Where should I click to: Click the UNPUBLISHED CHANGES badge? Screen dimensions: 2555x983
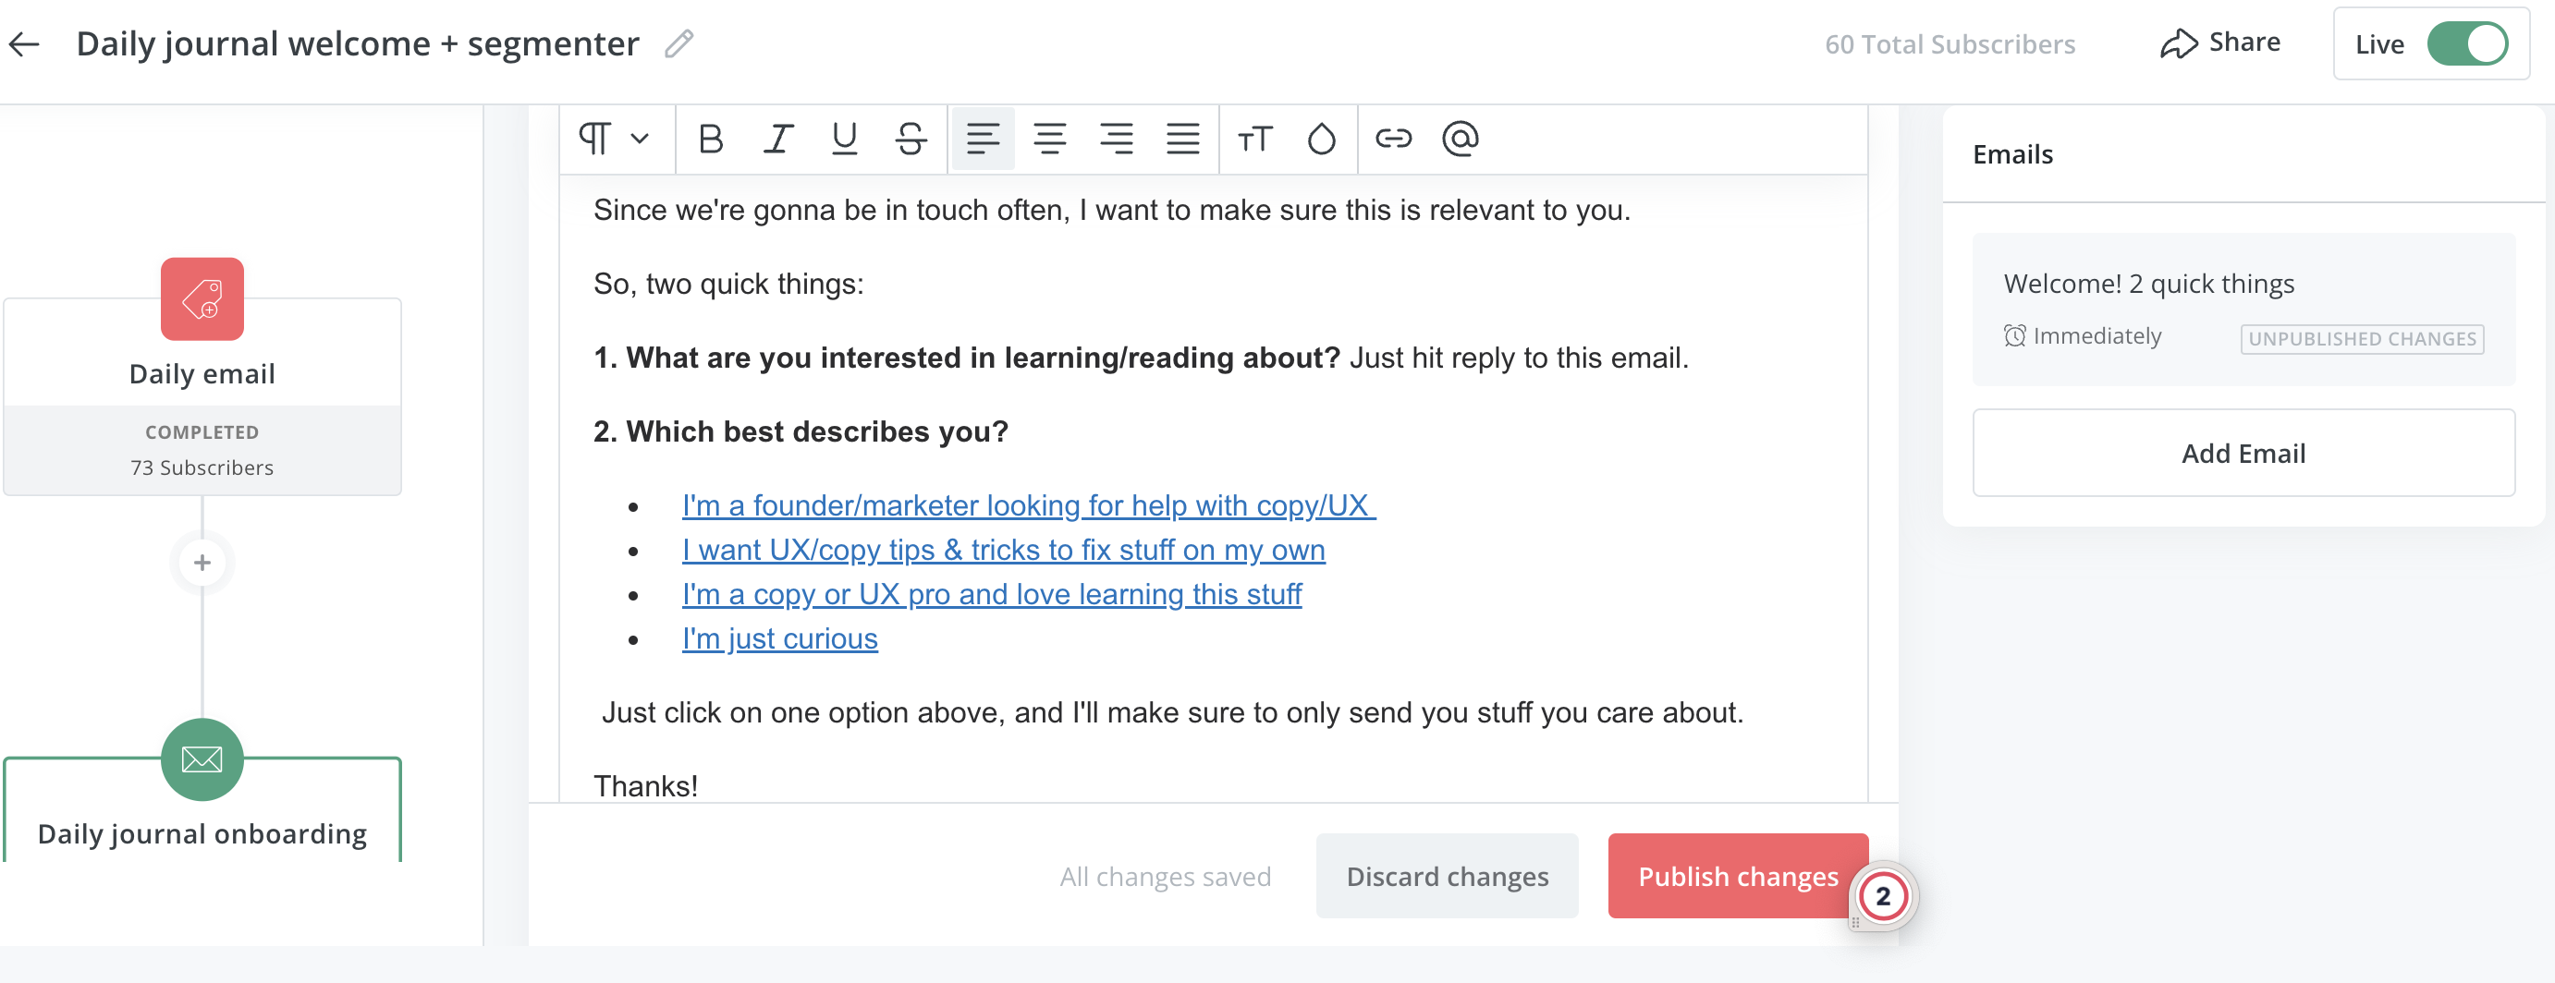[x=2362, y=339]
